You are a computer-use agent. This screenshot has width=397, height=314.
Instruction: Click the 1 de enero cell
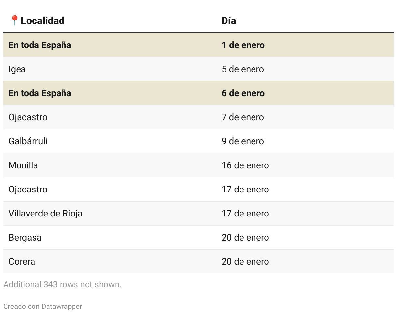pos(243,45)
